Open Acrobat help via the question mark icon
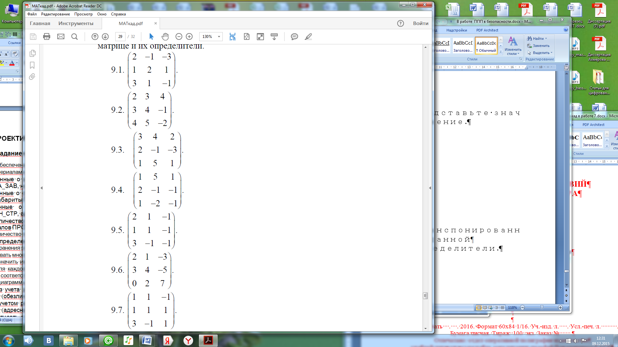618x347 pixels. [x=400, y=23]
